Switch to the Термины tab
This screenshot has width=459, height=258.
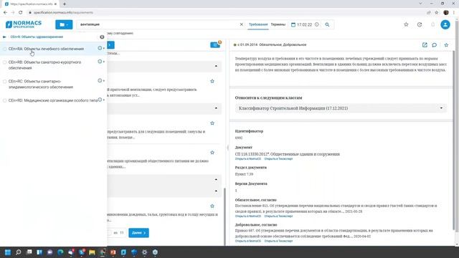(278, 24)
